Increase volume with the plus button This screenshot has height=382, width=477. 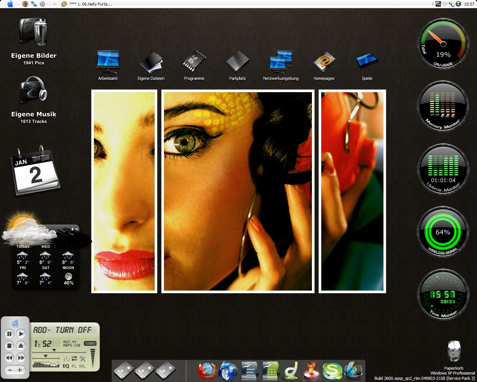click(x=20, y=370)
